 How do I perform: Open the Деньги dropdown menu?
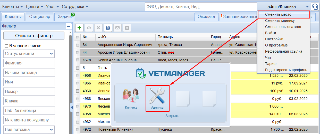[x=35, y=6]
